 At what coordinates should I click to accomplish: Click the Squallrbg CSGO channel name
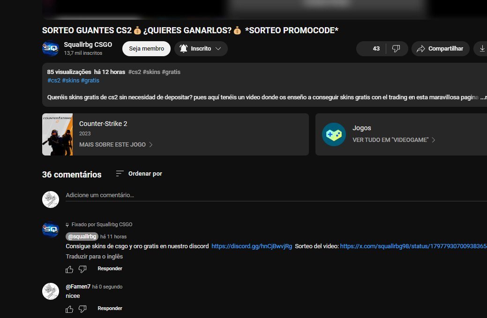click(88, 44)
